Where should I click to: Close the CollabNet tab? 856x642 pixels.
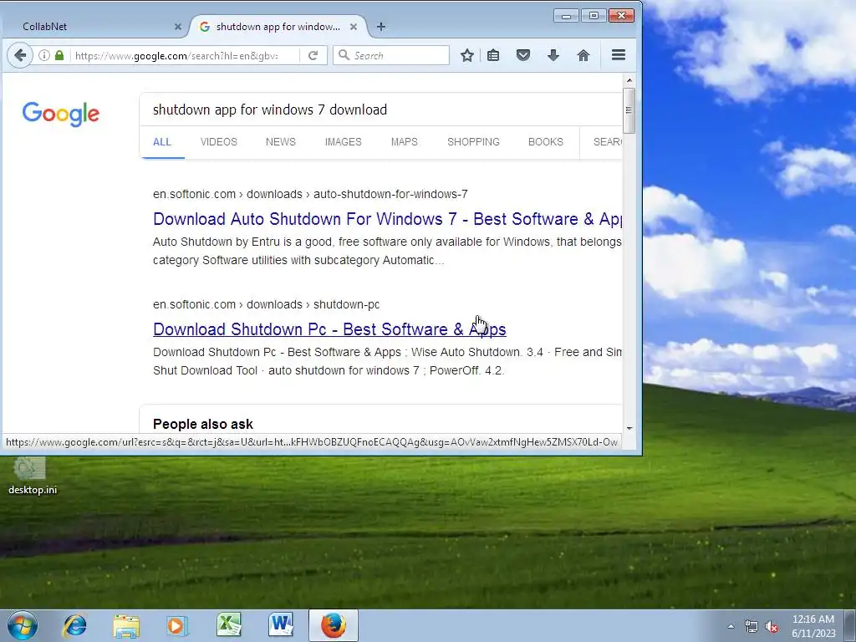[x=177, y=27]
